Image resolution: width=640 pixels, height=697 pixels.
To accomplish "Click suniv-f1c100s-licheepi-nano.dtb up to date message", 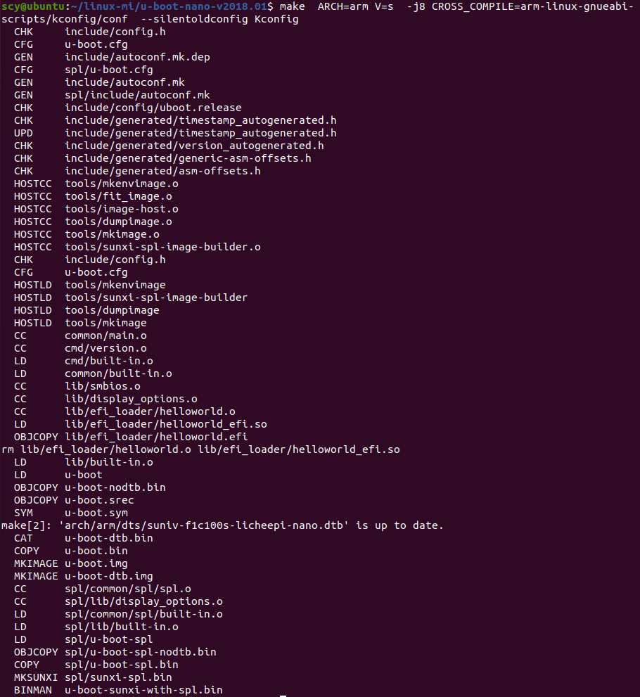I will coord(222,526).
